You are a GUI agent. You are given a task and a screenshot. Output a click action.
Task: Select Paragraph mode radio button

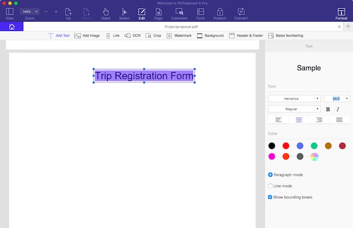(x=270, y=175)
